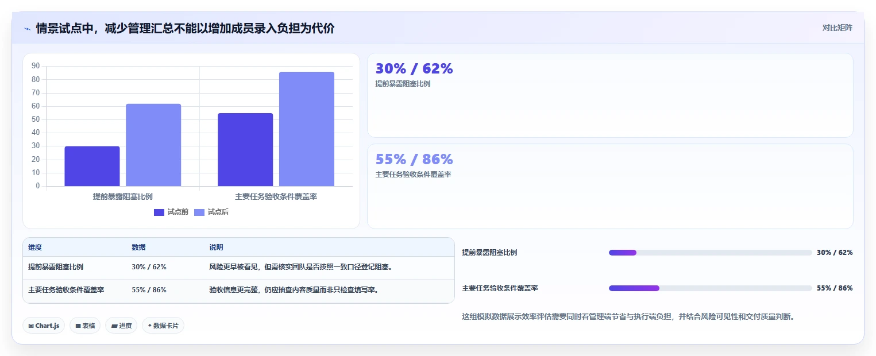Click progress row label 主要任务验收条件覆盖率
876x356 pixels.
(500, 288)
